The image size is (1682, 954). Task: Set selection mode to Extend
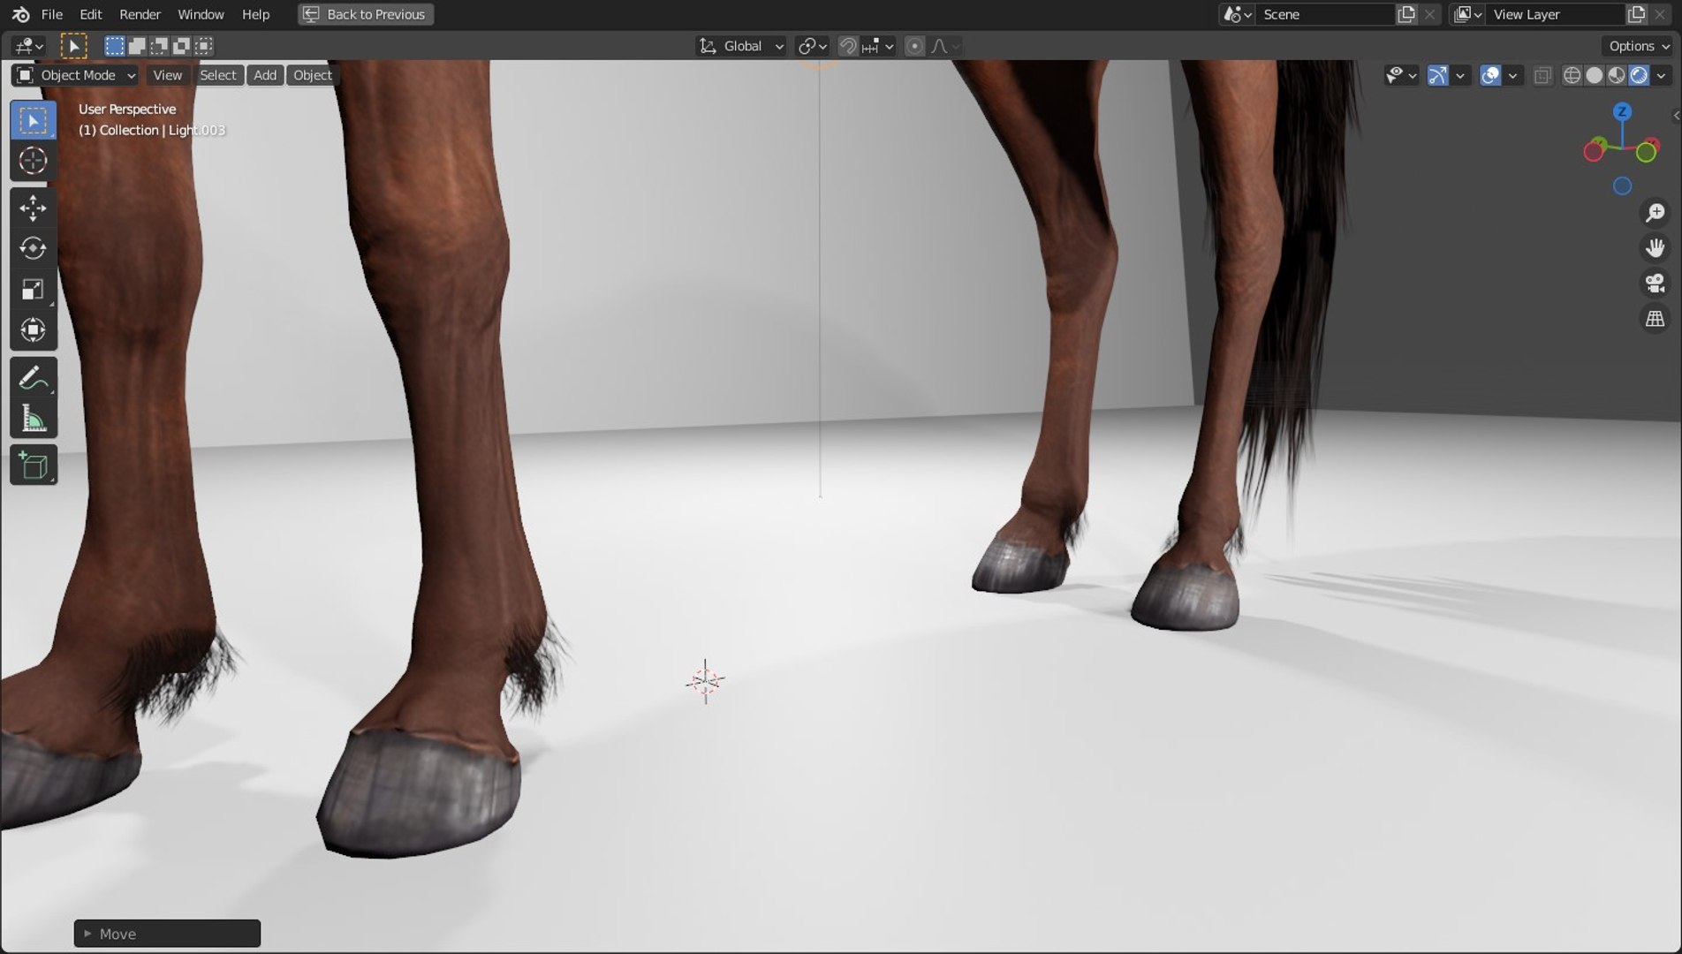(137, 46)
